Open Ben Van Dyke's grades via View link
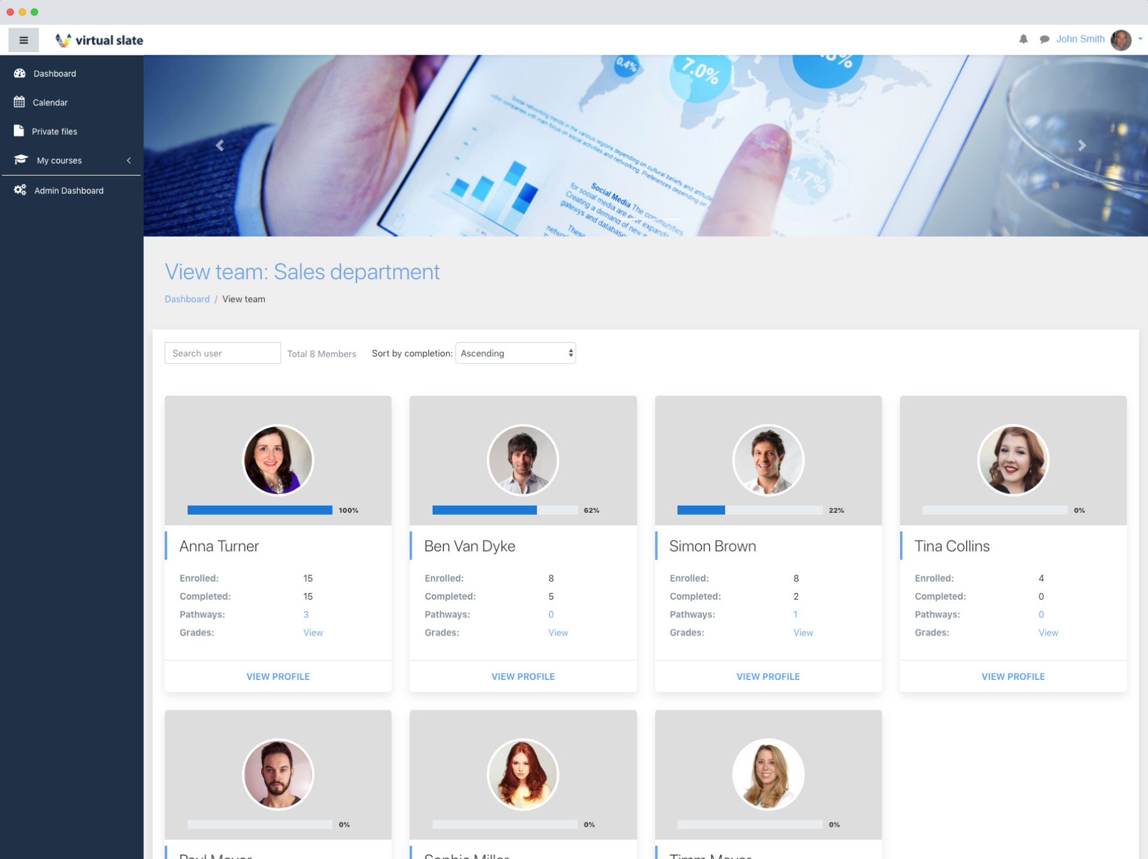The width and height of the screenshot is (1148, 859). pyautogui.click(x=557, y=633)
